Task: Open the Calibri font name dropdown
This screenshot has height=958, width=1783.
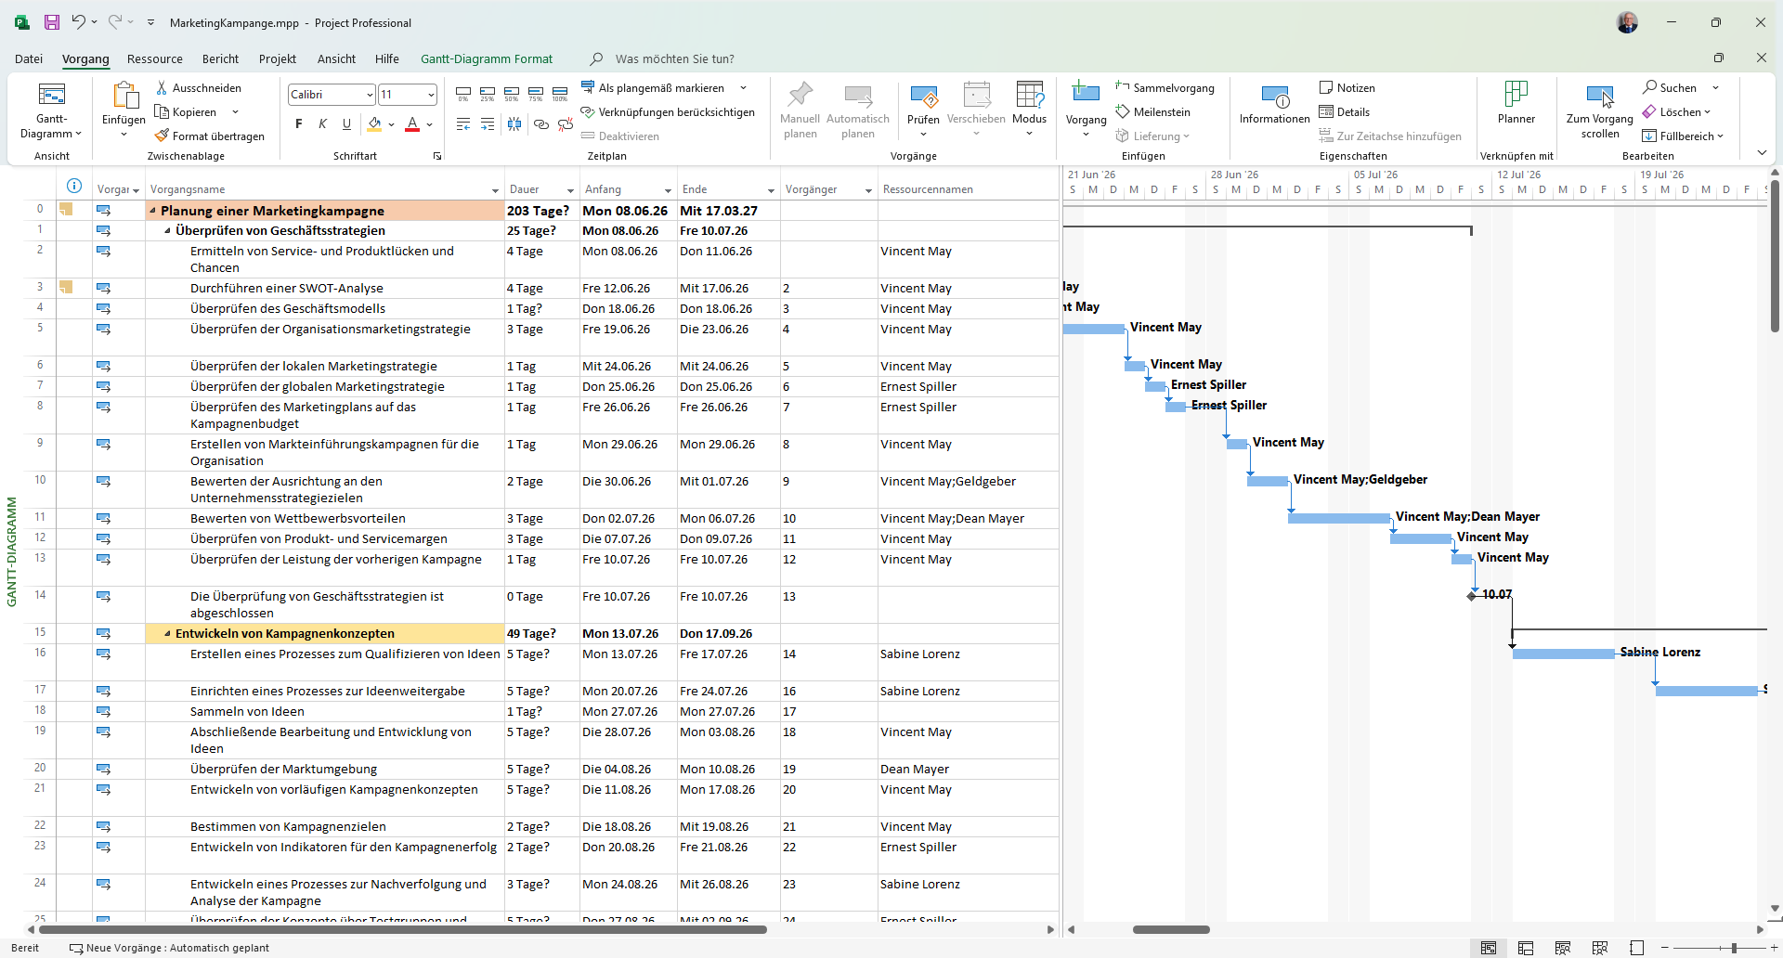Action: (370, 94)
